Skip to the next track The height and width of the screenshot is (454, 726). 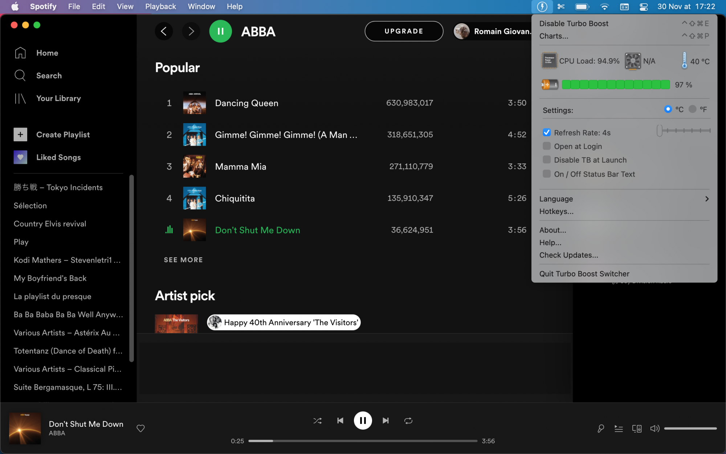point(386,421)
